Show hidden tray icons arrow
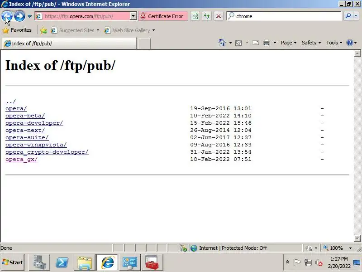This screenshot has width=362, height=272. pyautogui.click(x=287, y=262)
